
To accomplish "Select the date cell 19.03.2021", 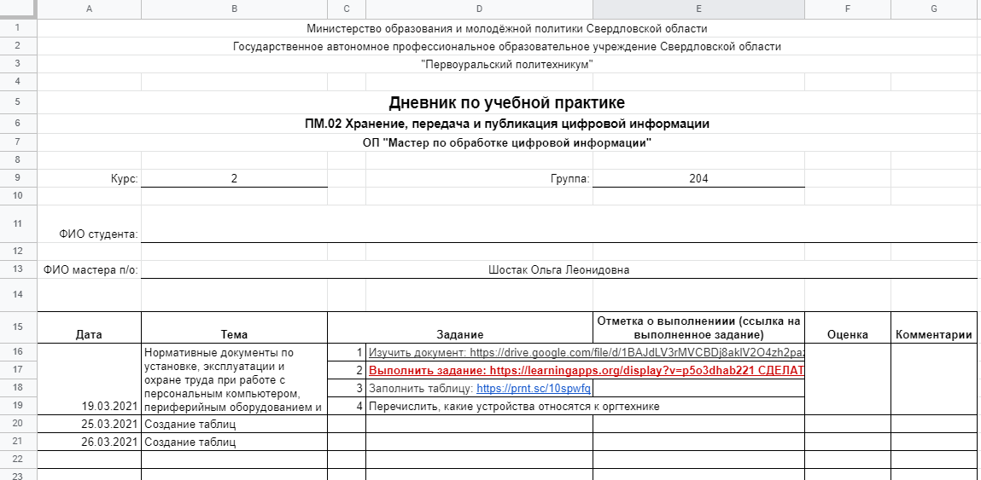I will coord(90,379).
